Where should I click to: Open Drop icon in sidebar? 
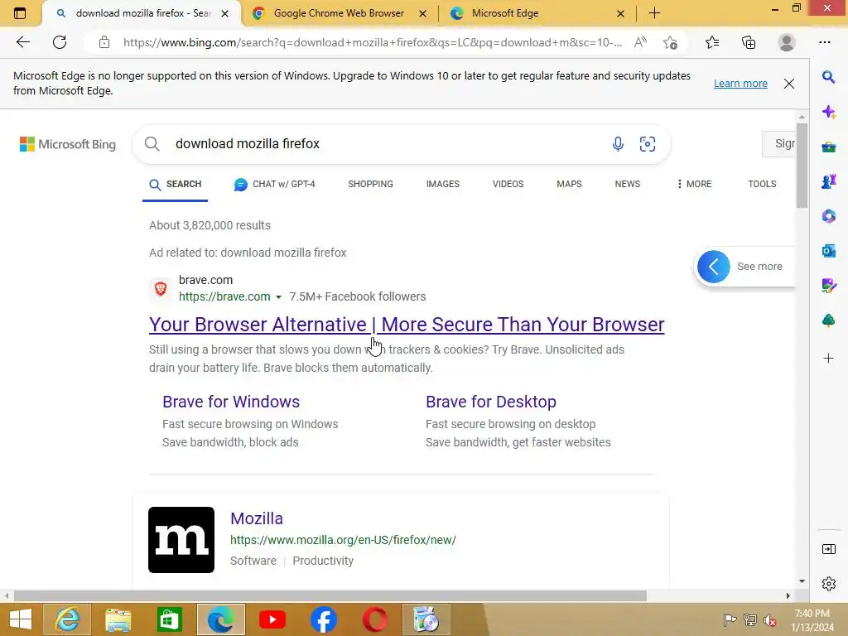point(828,286)
